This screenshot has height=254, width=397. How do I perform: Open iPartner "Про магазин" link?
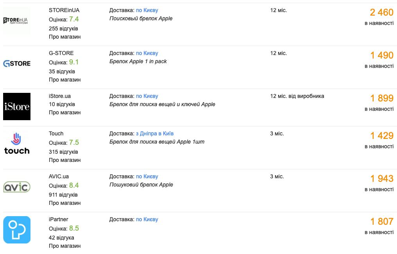click(x=64, y=246)
